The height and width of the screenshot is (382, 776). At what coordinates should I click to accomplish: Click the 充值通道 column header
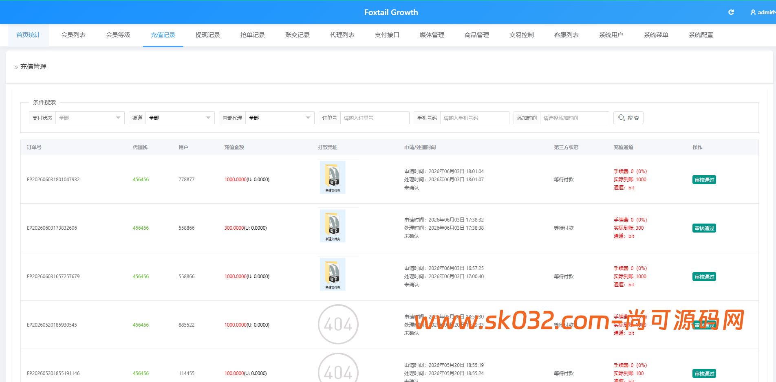coord(624,147)
